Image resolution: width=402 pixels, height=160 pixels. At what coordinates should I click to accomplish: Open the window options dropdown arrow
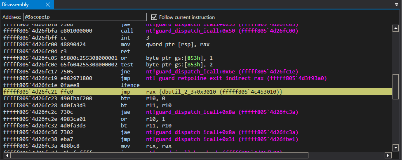397,5
